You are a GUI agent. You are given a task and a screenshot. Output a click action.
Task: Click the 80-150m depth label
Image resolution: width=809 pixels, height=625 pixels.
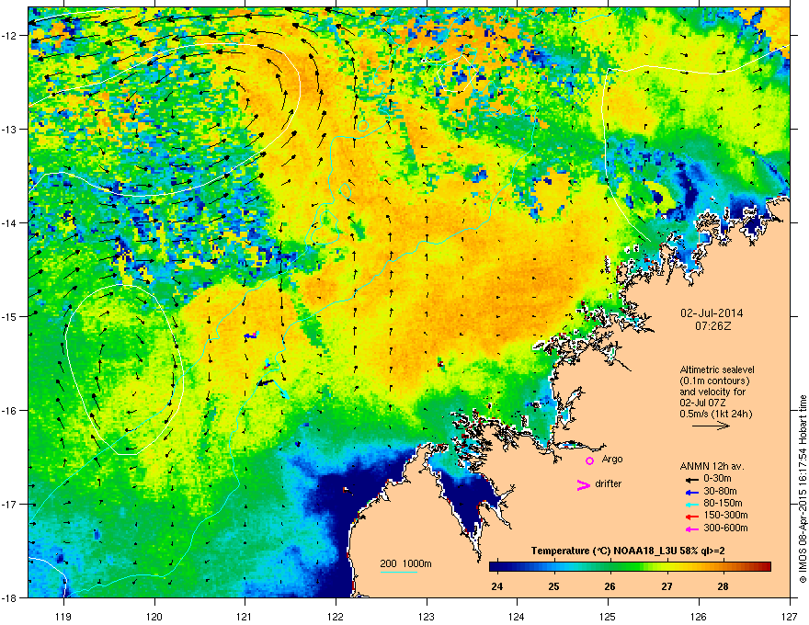(723, 504)
